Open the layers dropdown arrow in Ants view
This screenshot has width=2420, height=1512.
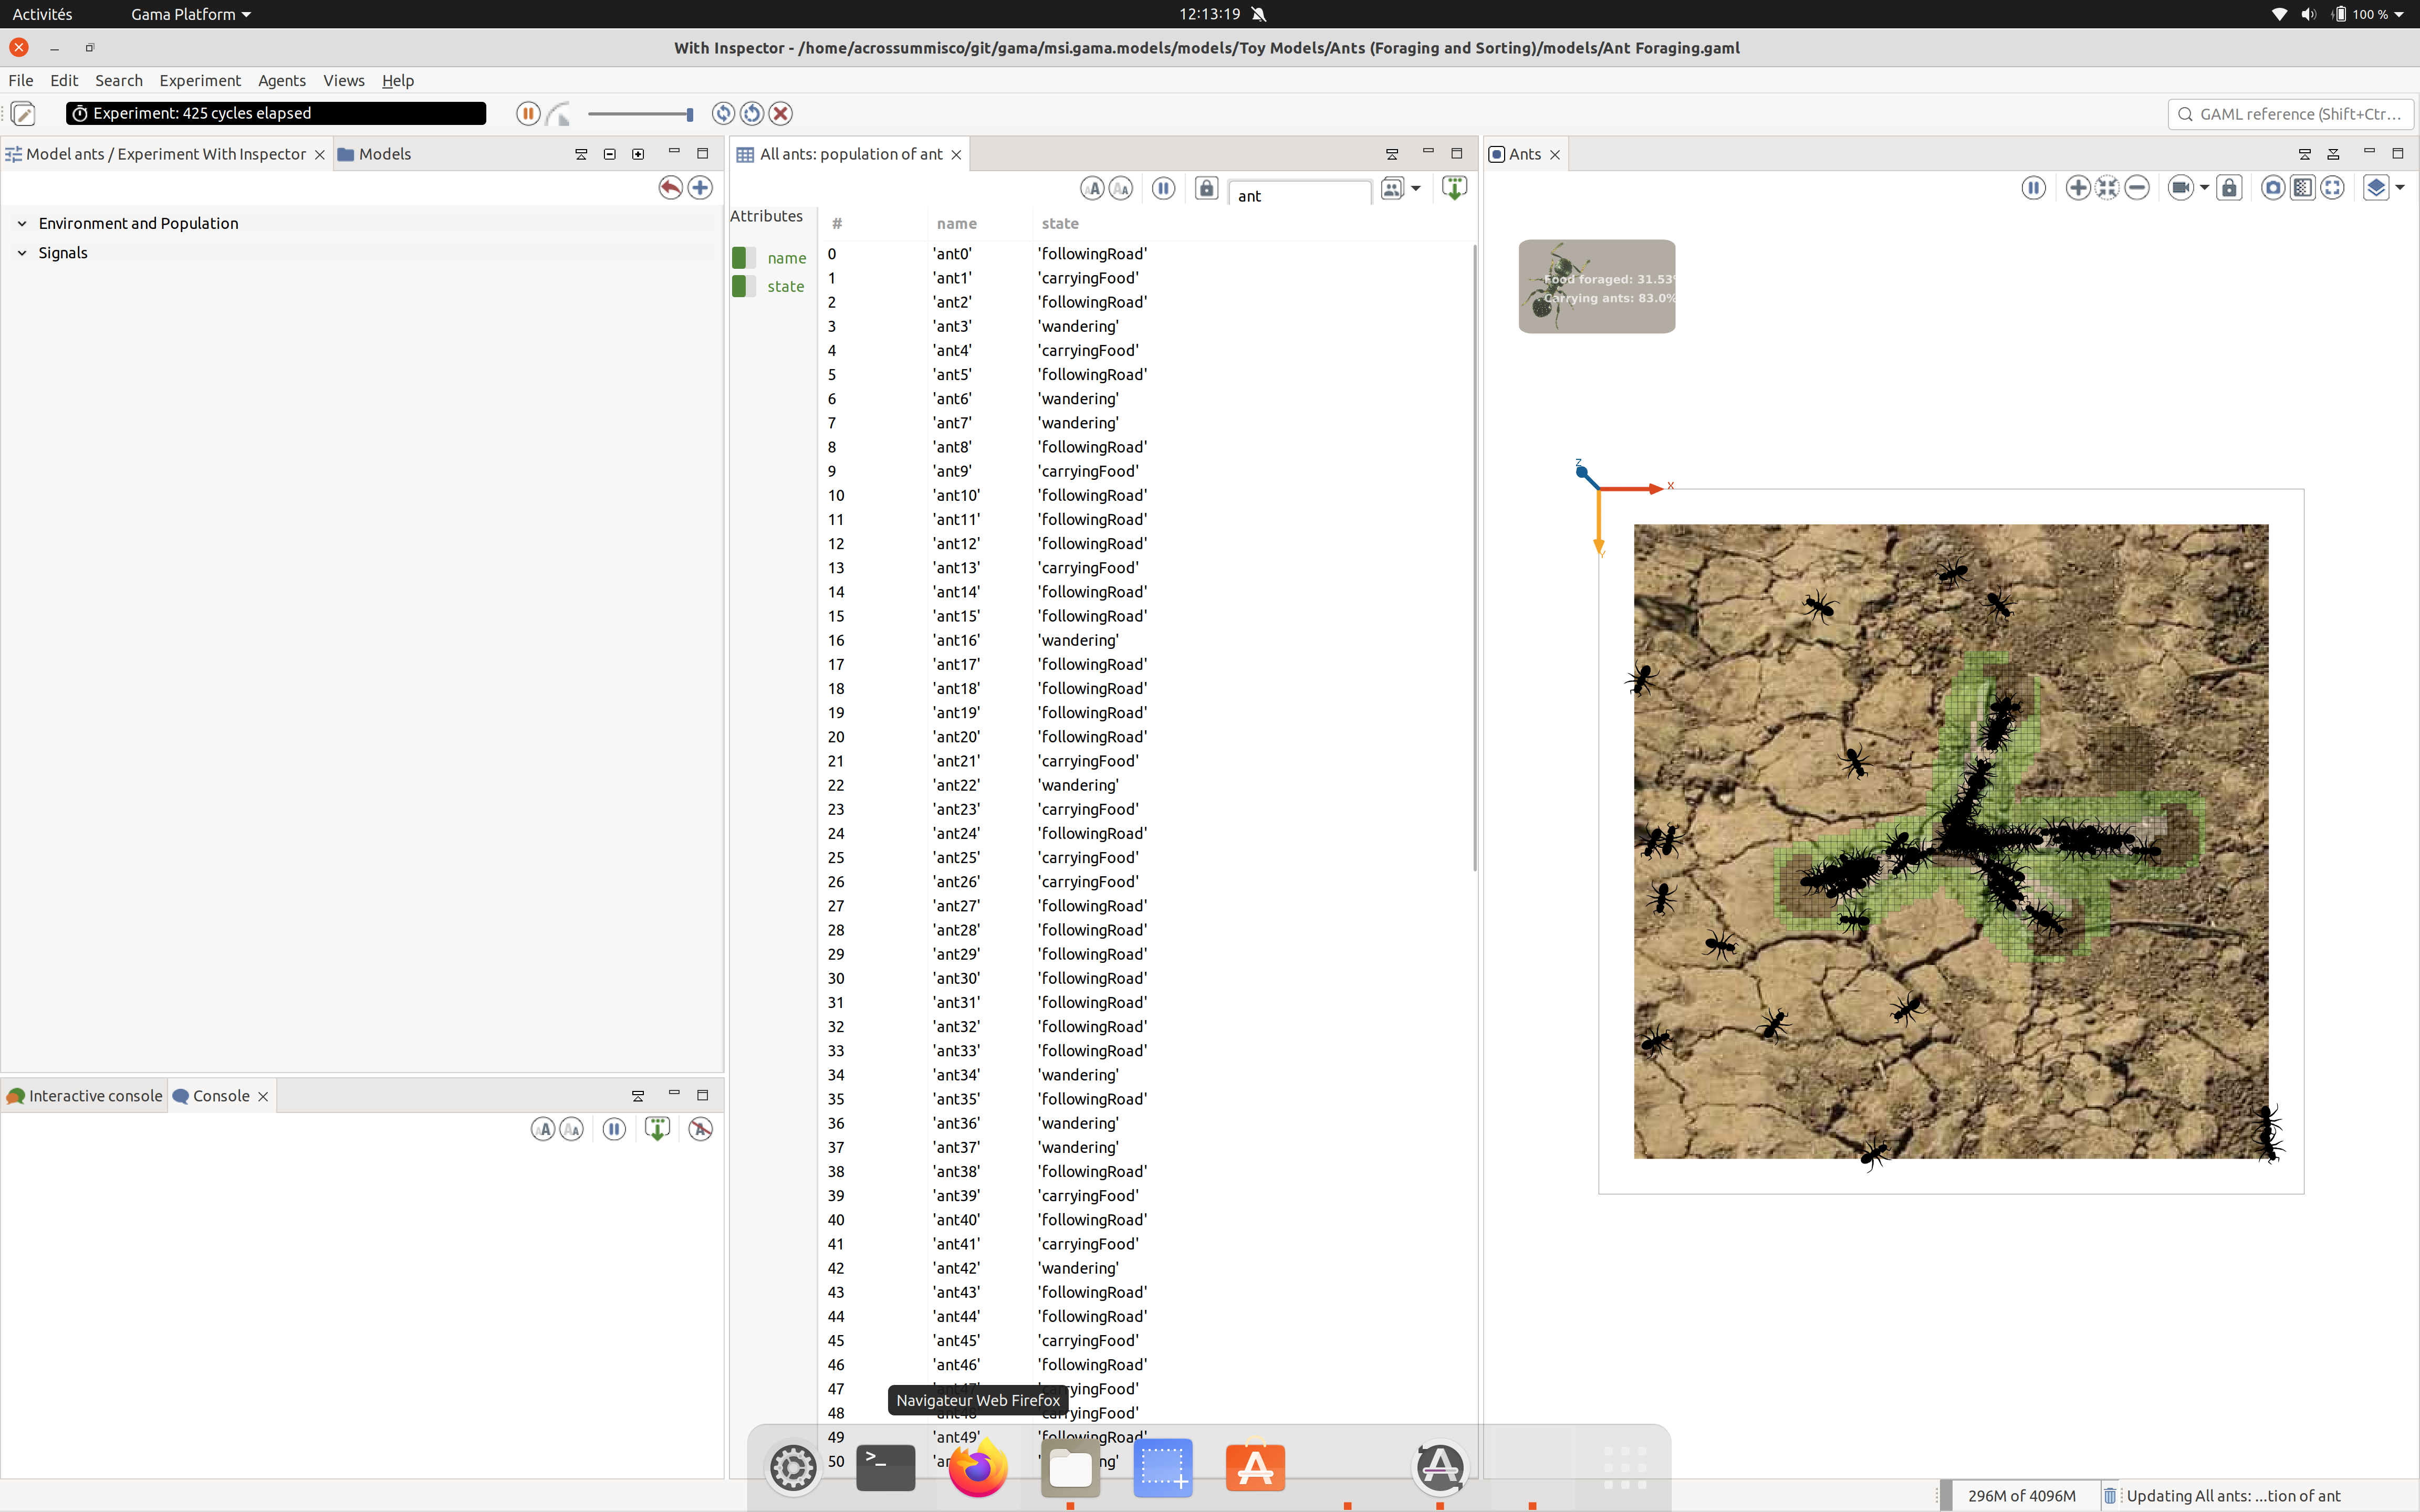pyautogui.click(x=2399, y=188)
